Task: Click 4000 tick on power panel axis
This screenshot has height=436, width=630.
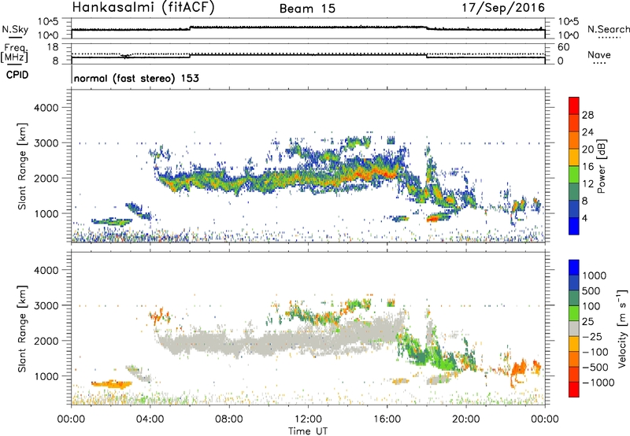Action: point(46,108)
